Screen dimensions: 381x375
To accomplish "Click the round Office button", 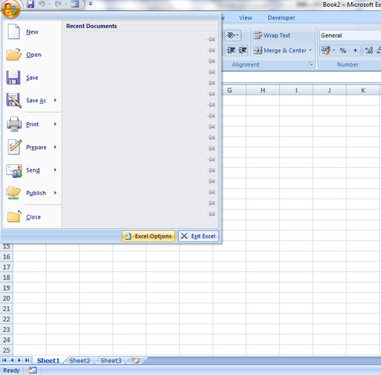I will pos(10,9).
